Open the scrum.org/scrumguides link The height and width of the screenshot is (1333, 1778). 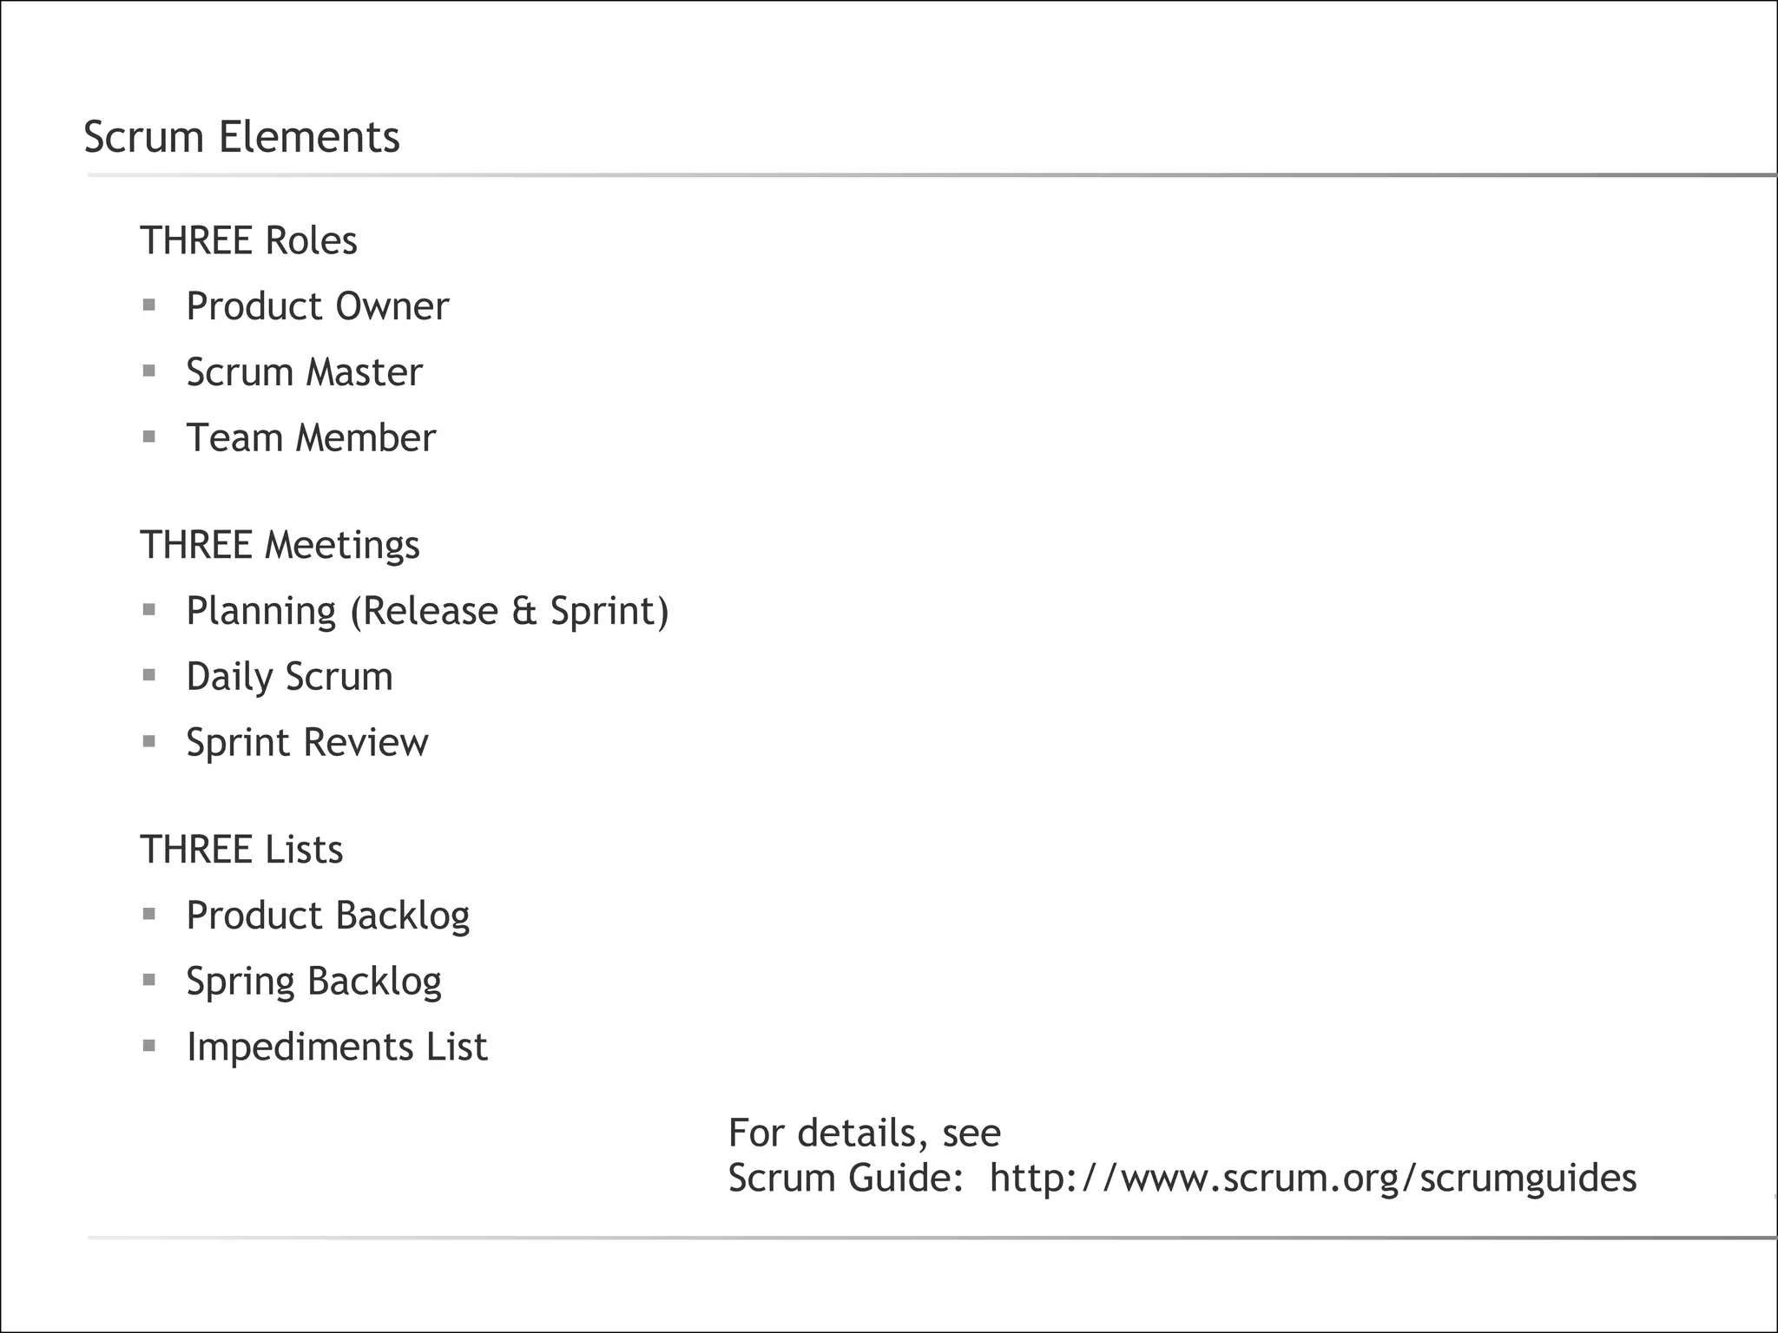(x=1313, y=1179)
